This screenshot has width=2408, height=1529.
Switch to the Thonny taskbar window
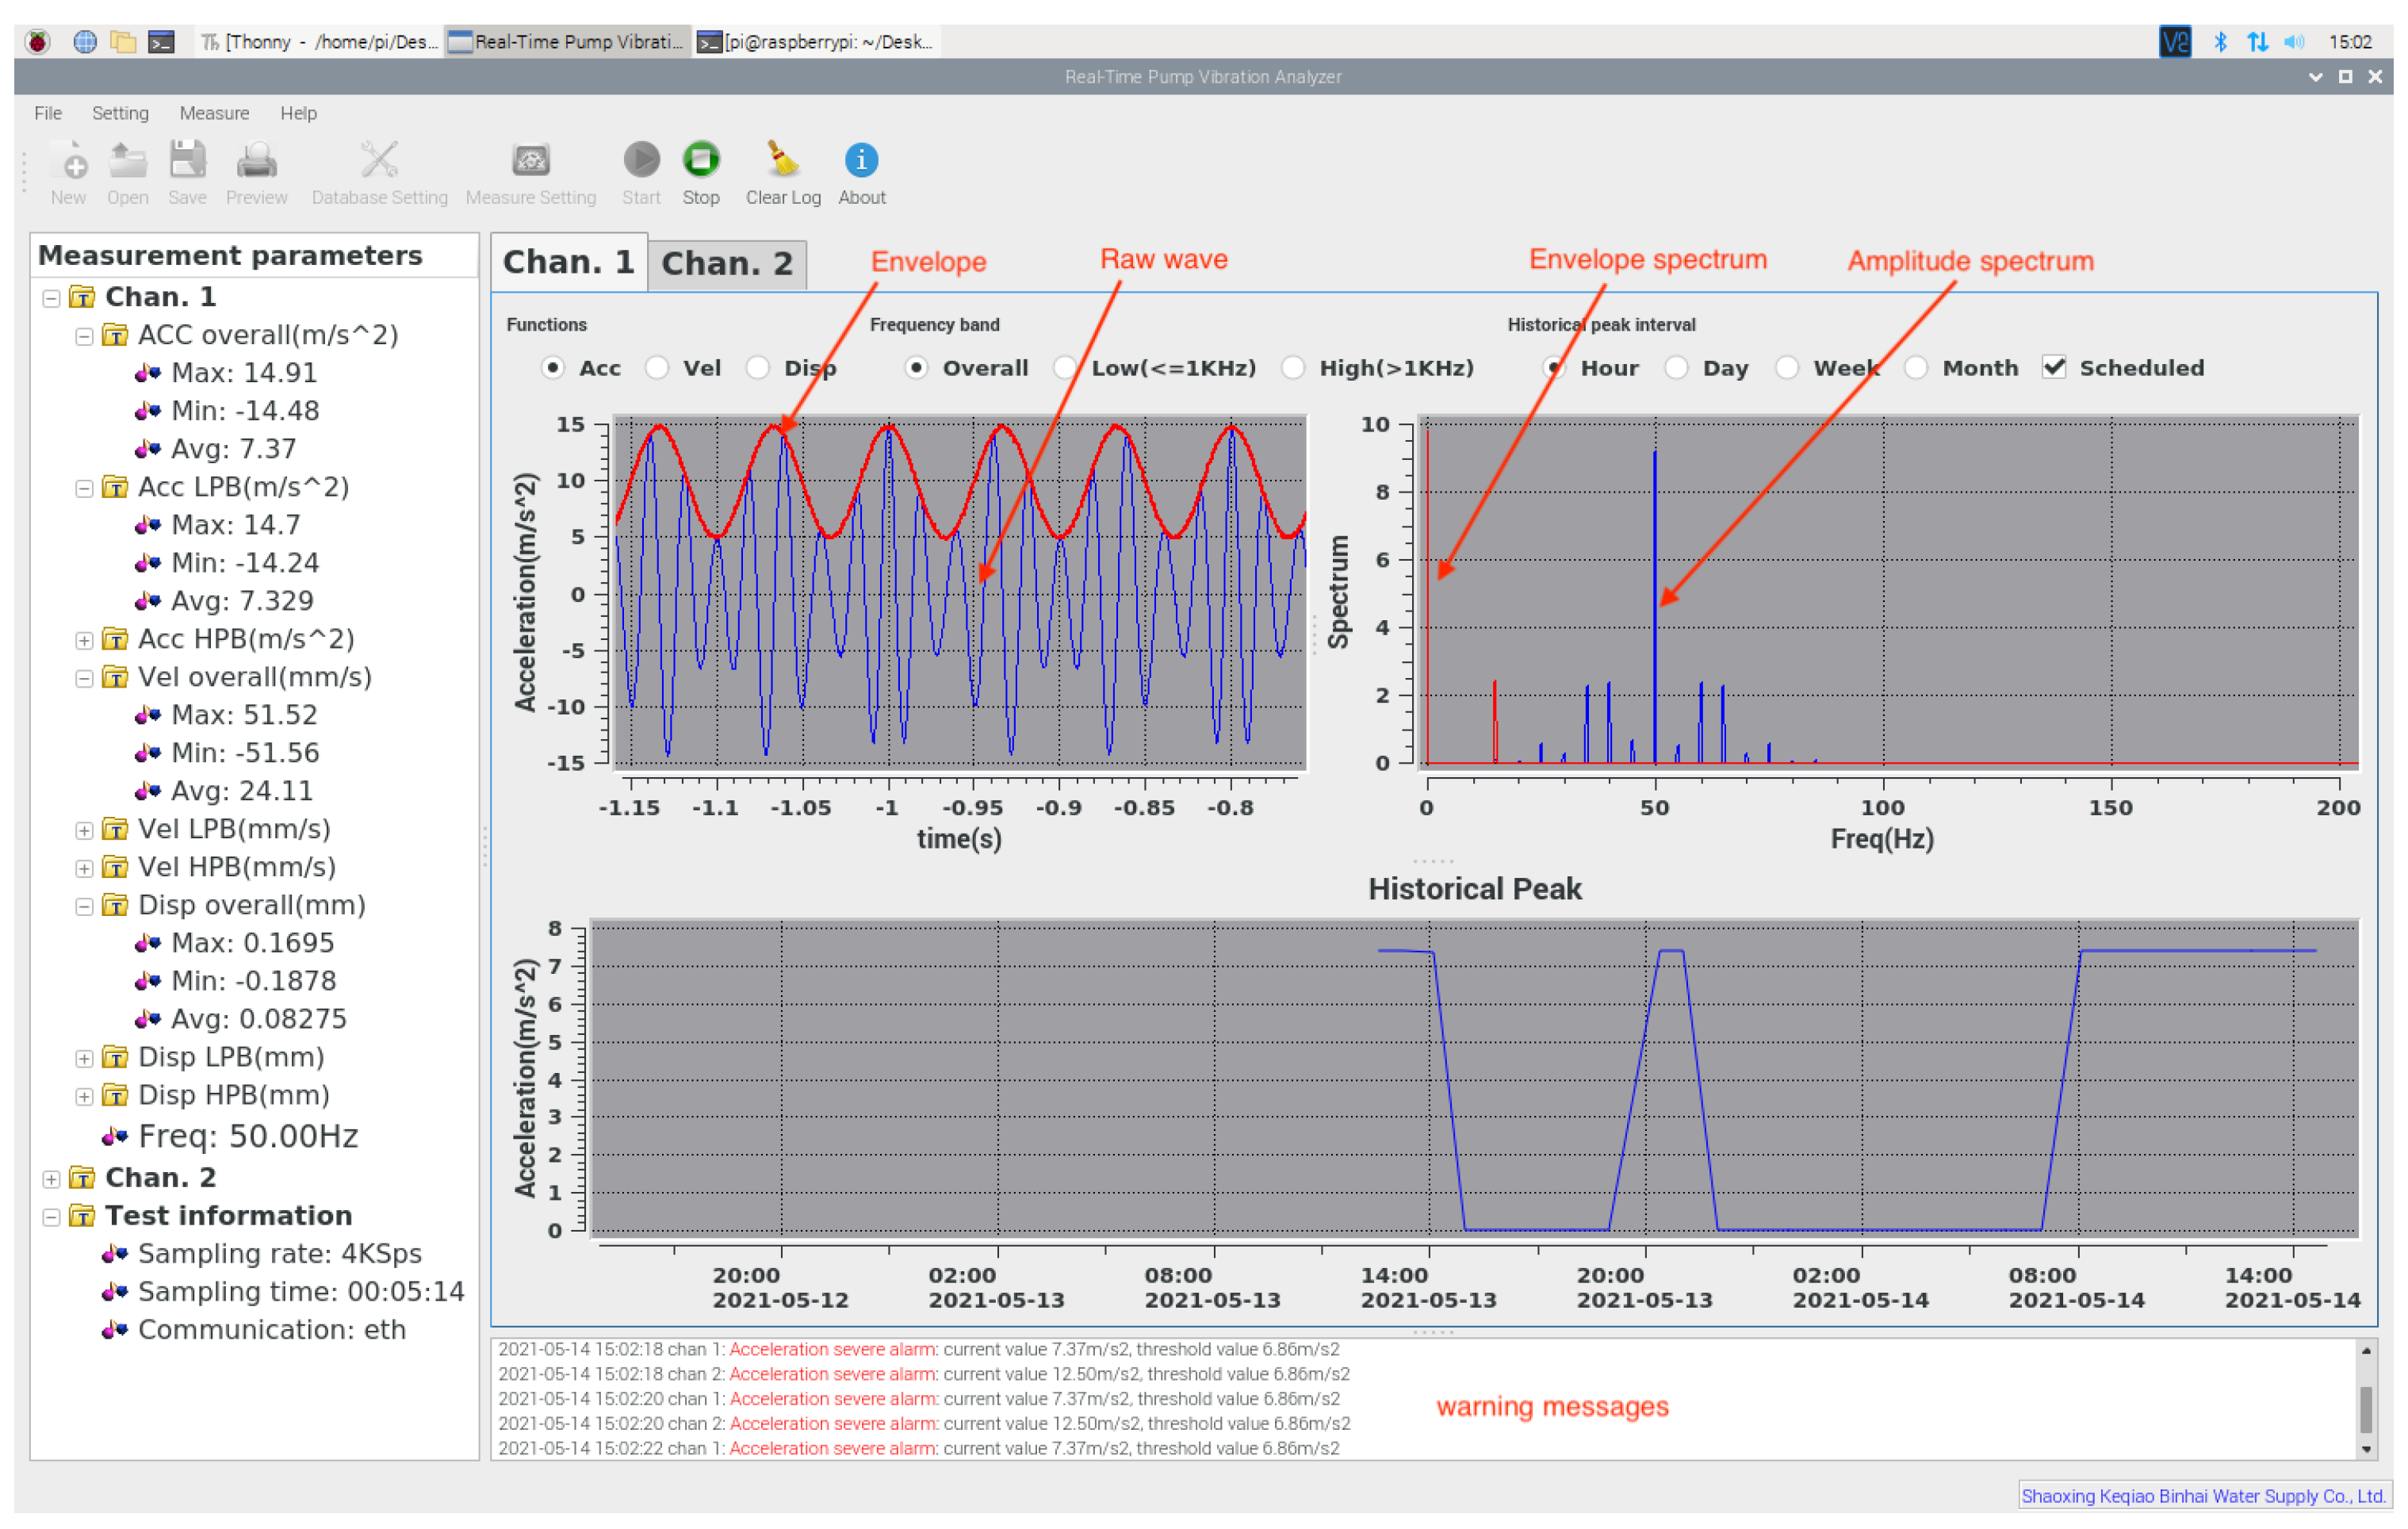(318, 42)
